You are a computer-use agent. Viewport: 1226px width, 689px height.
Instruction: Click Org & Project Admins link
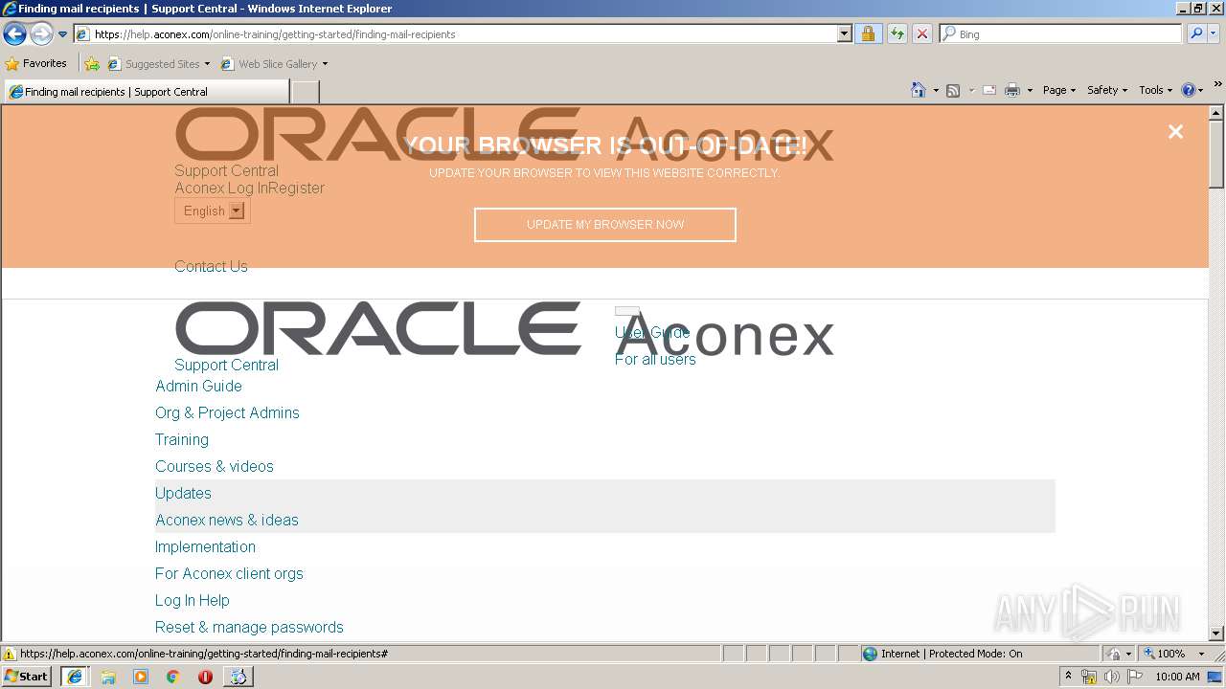coord(227,413)
